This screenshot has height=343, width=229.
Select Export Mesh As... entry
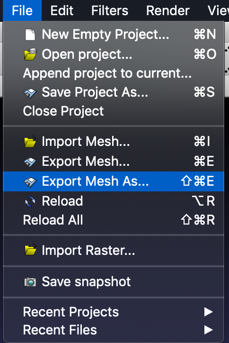(x=114, y=181)
